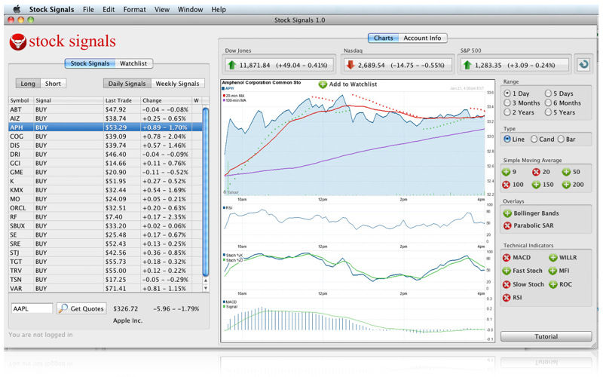Select the TGT row in signals table
This screenshot has width=603, height=377.
point(106,262)
